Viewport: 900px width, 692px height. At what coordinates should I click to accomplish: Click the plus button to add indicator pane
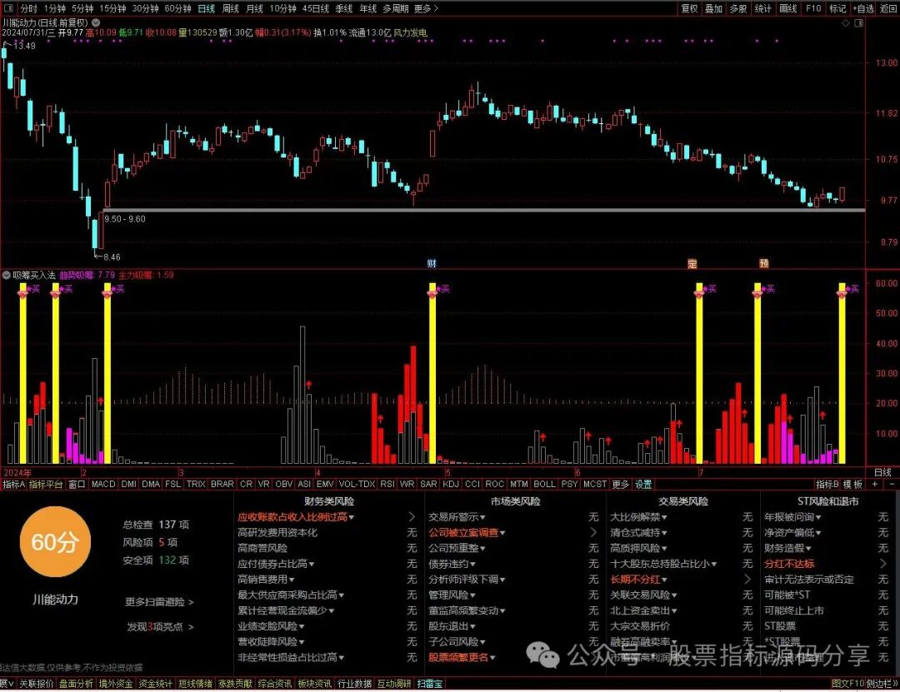[875, 485]
